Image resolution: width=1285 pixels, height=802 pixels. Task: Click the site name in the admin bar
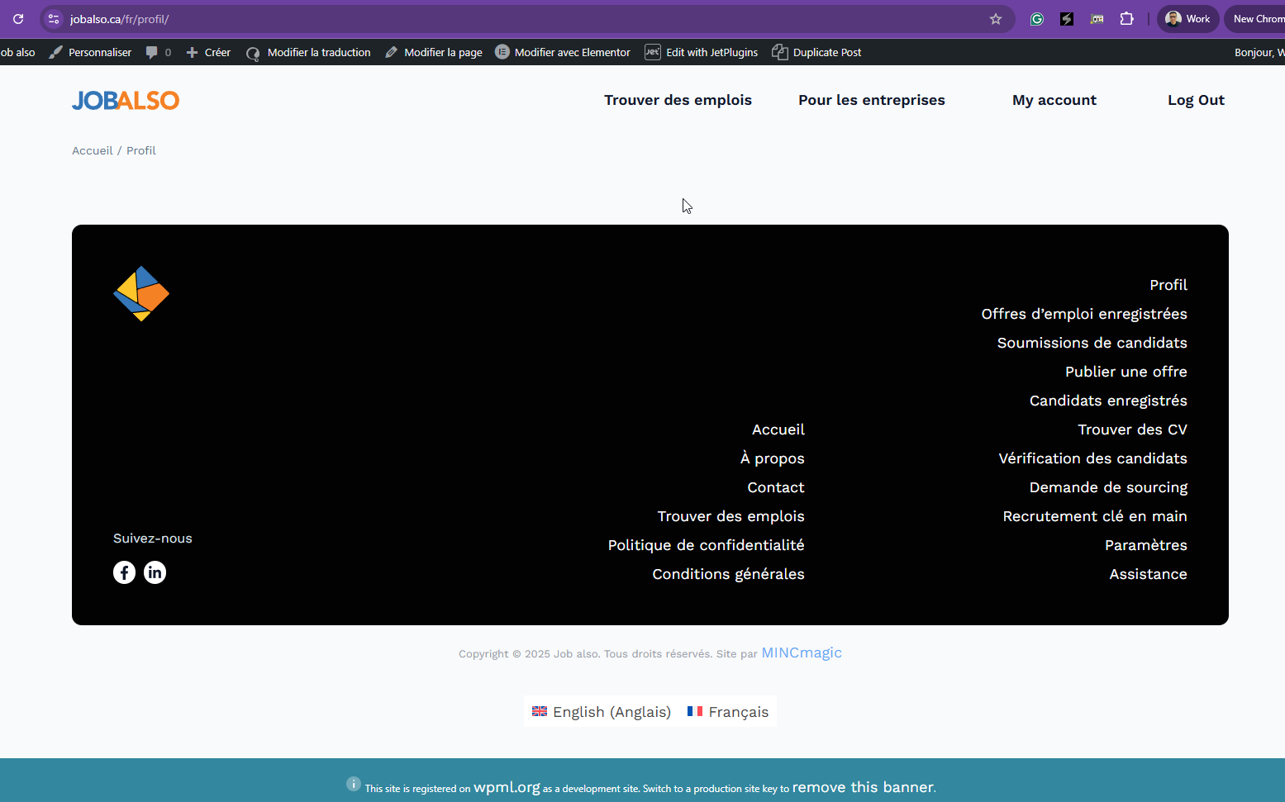click(x=17, y=52)
